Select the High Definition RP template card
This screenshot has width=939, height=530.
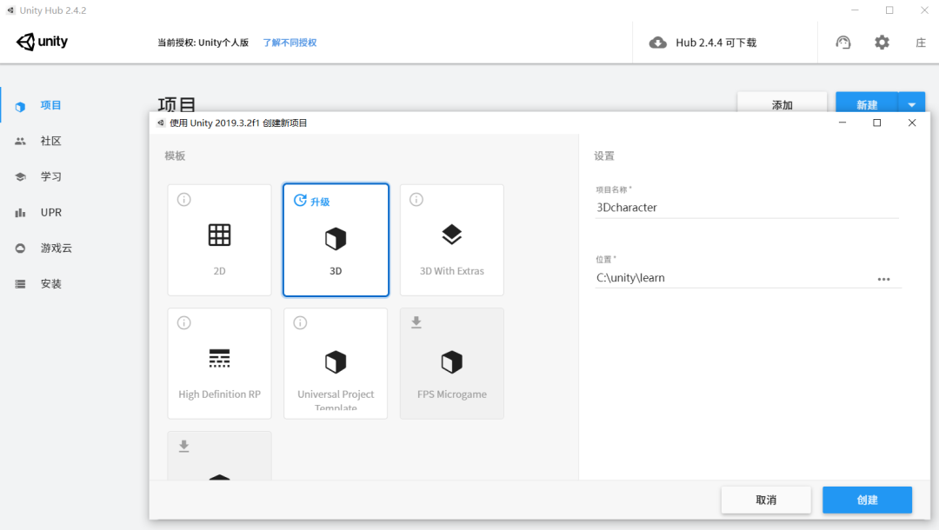(x=219, y=363)
